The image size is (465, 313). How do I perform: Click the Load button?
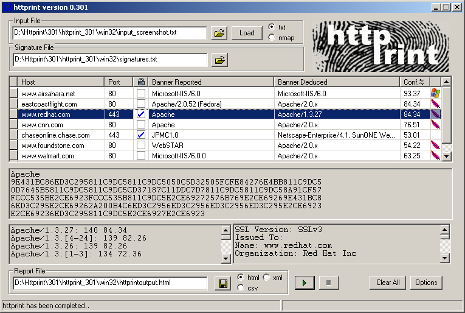[247, 33]
